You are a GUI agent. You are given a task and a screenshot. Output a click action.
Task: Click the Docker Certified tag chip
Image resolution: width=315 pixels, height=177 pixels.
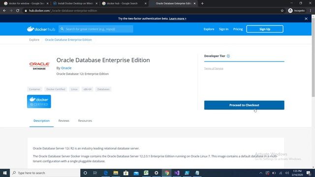click(x=56, y=89)
